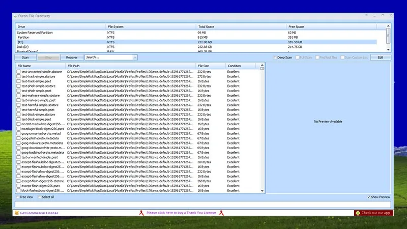Click the buy a Thank You License link
The height and width of the screenshot is (229, 407).
(181, 213)
